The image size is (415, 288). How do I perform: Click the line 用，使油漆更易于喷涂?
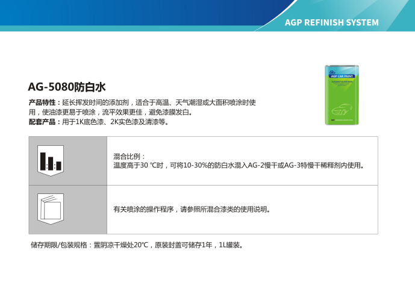coord(110,112)
